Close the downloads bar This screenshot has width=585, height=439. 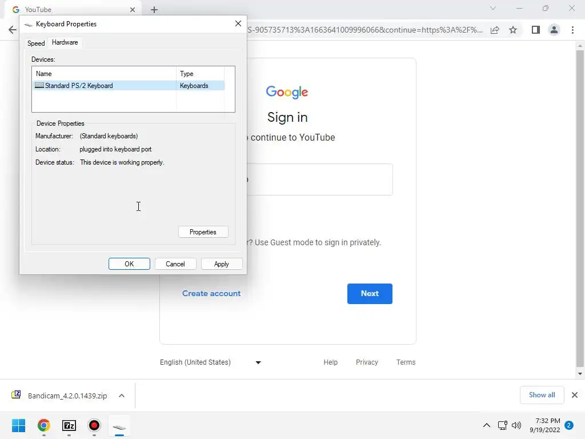[x=575, y=395]
